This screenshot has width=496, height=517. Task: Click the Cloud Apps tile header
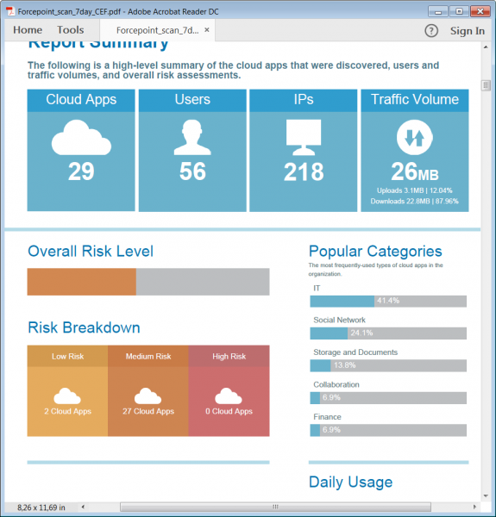81,100
